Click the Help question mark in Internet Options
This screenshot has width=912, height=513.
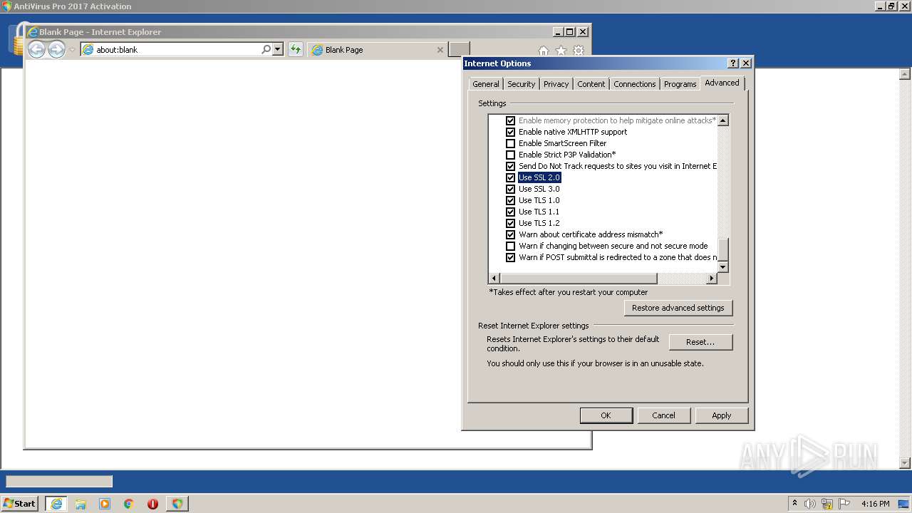(733, 63)
